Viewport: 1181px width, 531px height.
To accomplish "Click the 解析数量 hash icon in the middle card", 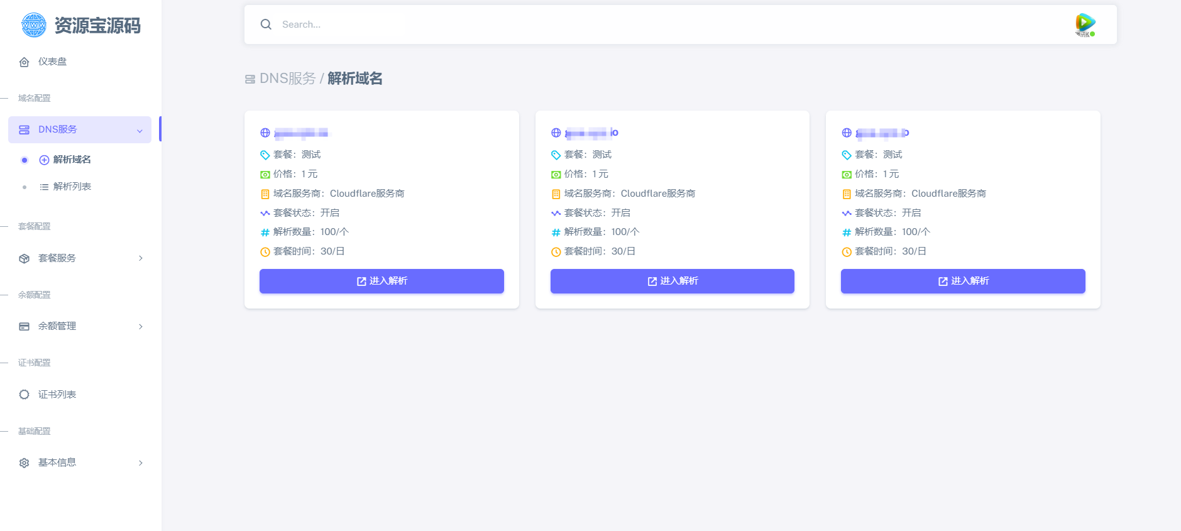I will [x=556, y=233].
